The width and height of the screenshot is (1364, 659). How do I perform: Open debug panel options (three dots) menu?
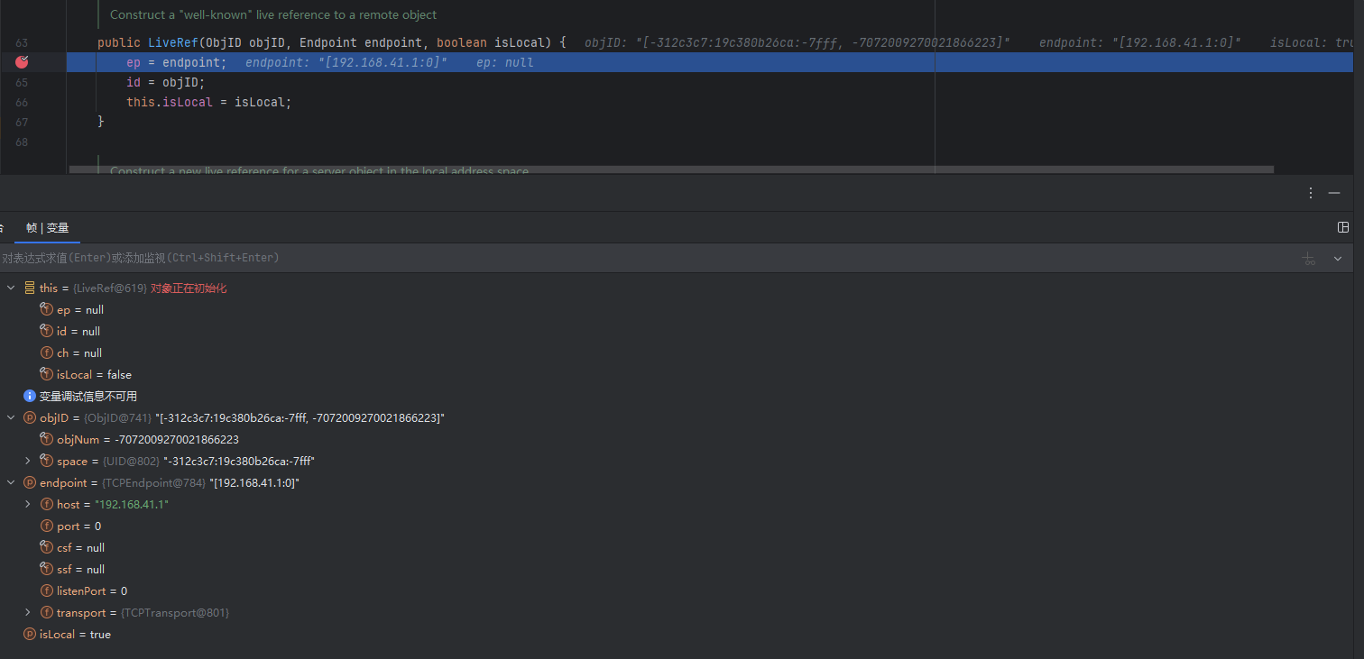(x=1311, y=193)
